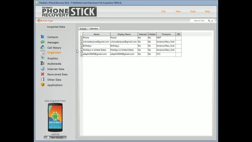The height and width of the screenshot is (142, 252).
Task: Click the app icon in title bar
Action: pyautogui.click(x=37, y=3)
